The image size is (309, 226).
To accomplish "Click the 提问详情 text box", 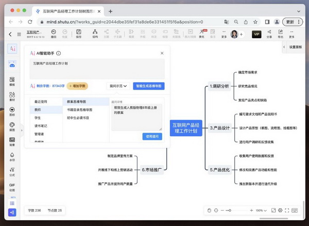I will coord(137,117).
